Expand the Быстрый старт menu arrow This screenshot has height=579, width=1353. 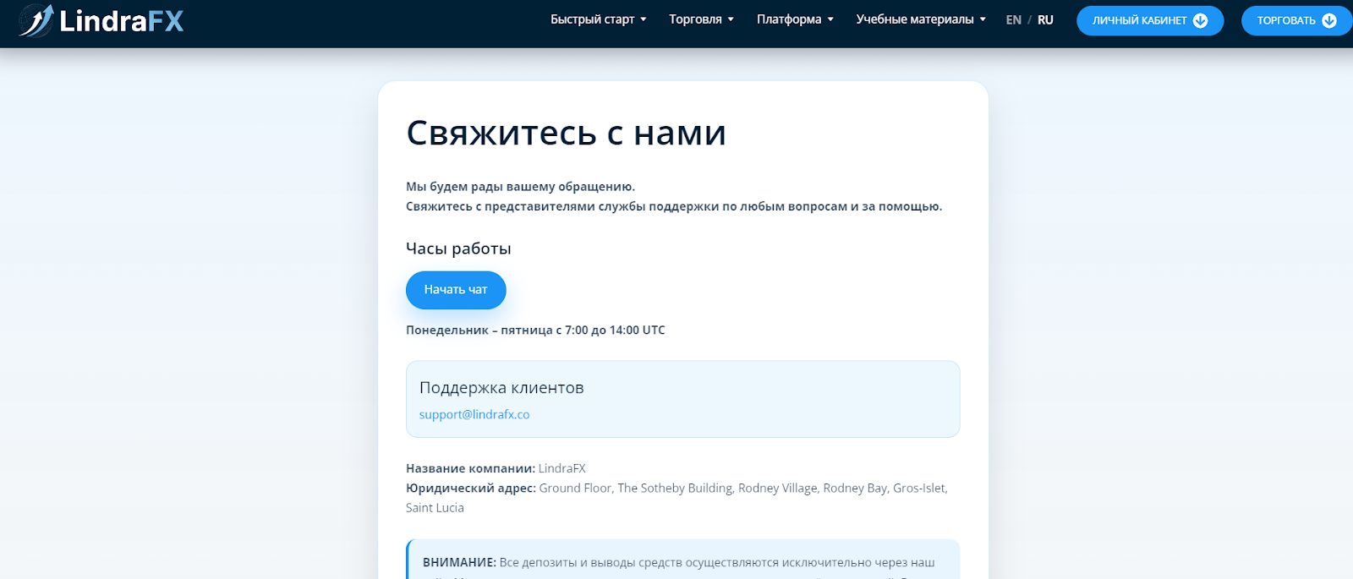(x=644, y=19)
